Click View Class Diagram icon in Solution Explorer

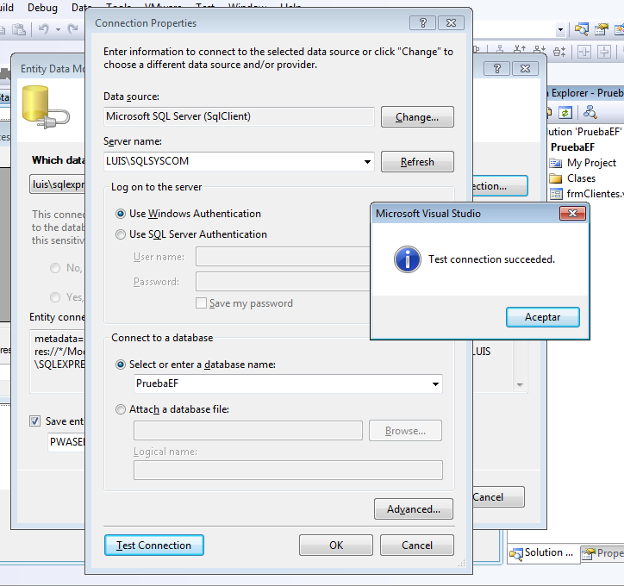(x=590, y=113)
